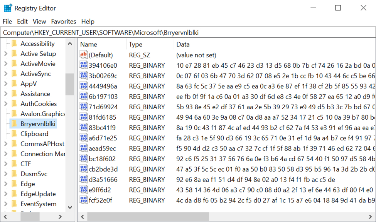The image size is (376, 222).
Task: Select the AuthCookies key in the tree
Action: [x=39, y=104]
